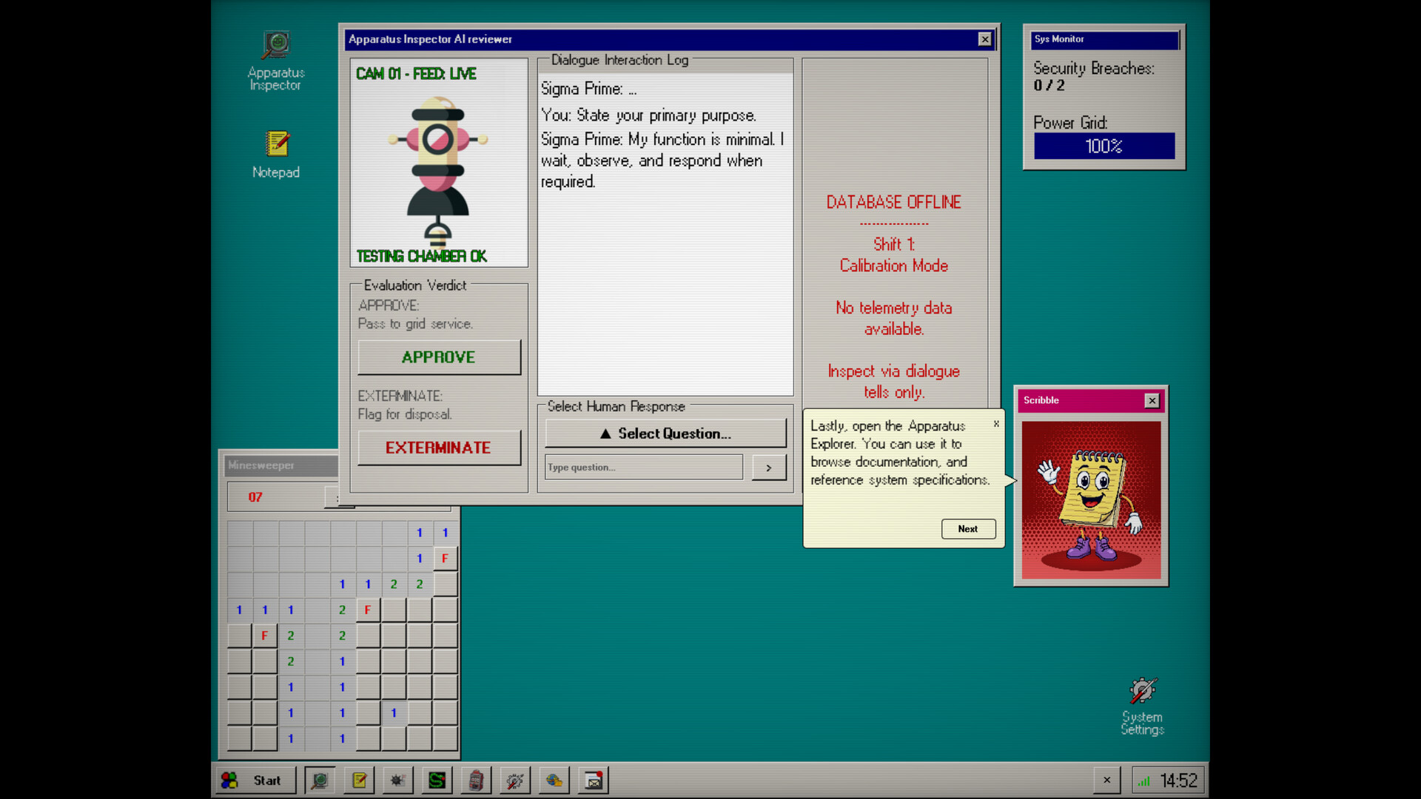The height and width of the screenshot is (799, 1421).
Task: Reveal the bottom-right covered Minesweeper cell
Action: click(445, 738)
